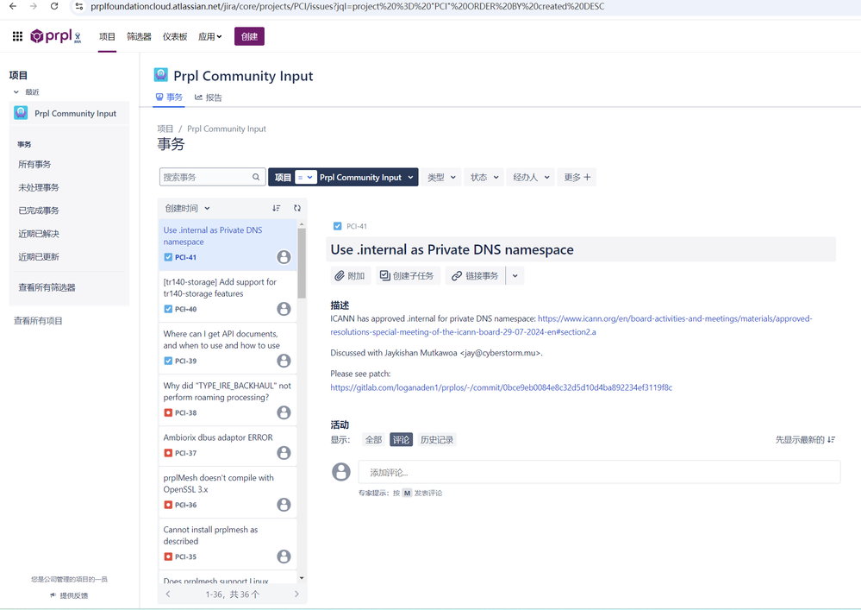Click the 提供反馈 feedback megaphone link
The width and height of the screenshot is (861, 610).
click(69, 595)
